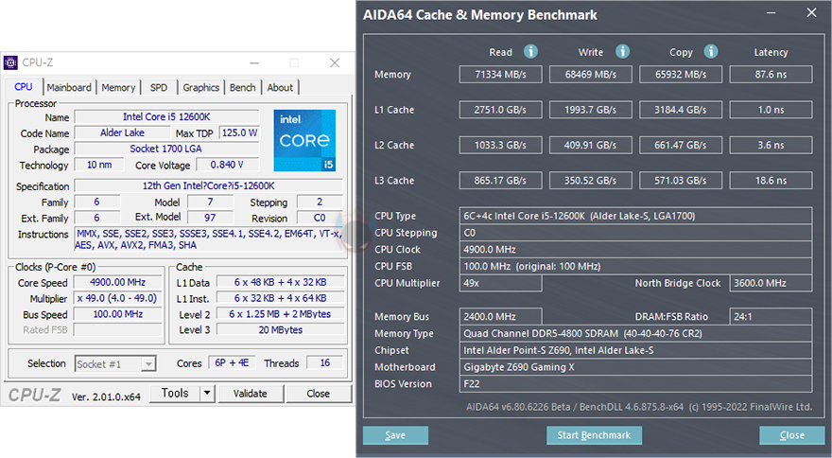Click the CPU Multiplier 49x field
832x458 pixels.
[x=500, y=283]
